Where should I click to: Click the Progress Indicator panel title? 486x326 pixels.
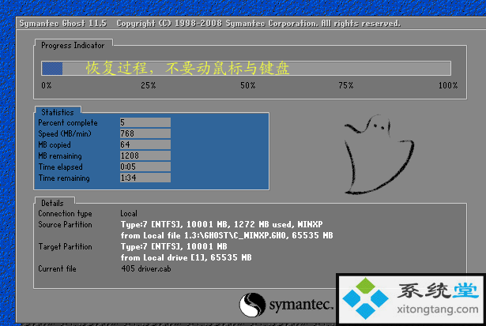tap(73, 46)
